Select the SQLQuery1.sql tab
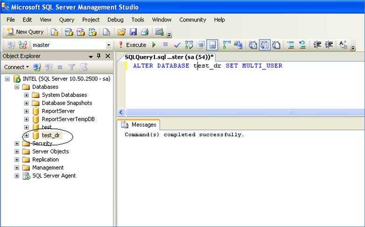365x227 pixels. (168, 57)
